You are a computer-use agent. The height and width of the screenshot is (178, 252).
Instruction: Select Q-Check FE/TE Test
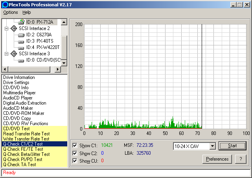pos(35,149)
